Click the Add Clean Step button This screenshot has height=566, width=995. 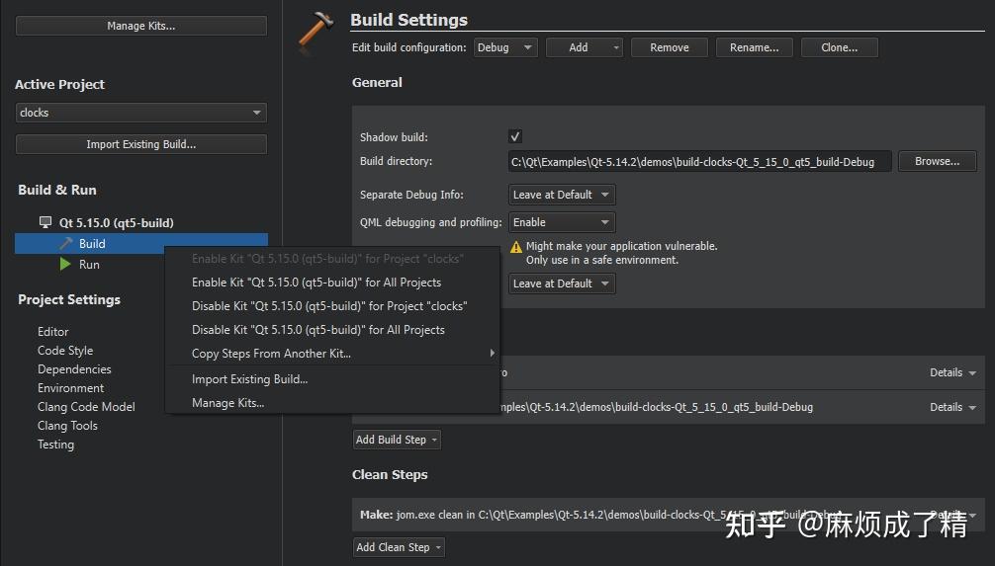[399, 547]
